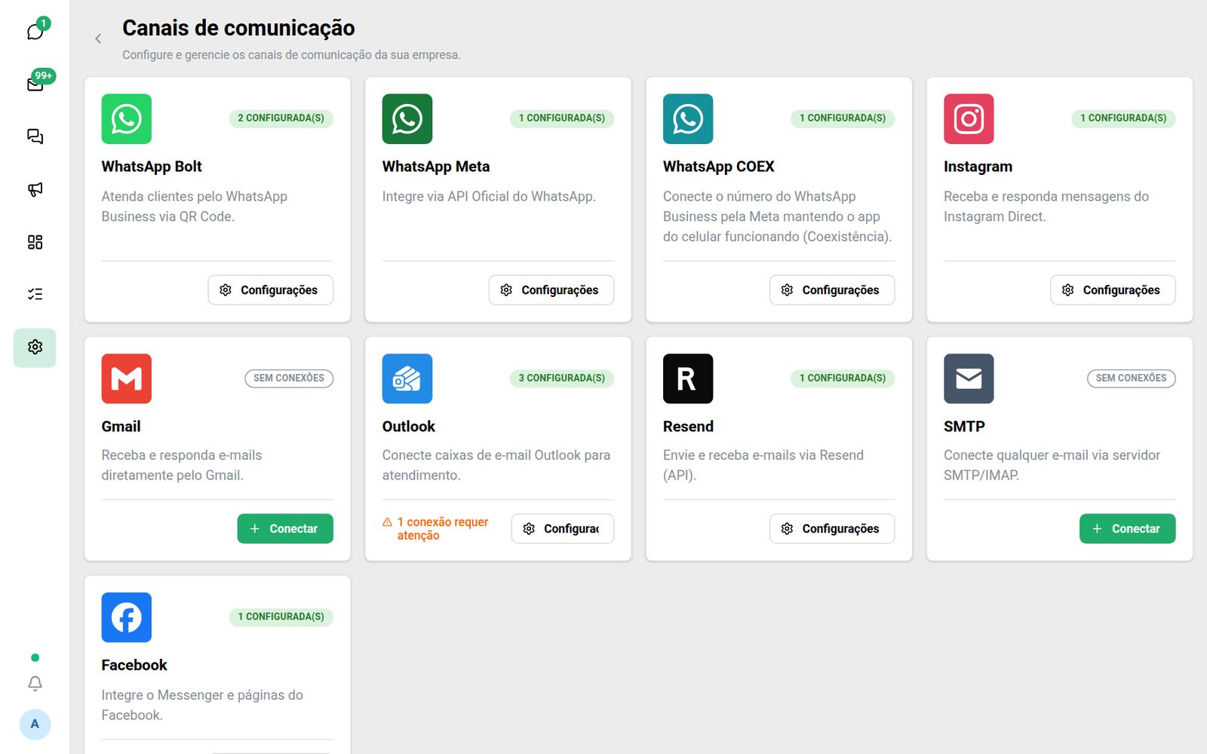Click the SEM CONEXÕES badge on Gmail
Screen dimensions: 1207x754
[289, 378]
